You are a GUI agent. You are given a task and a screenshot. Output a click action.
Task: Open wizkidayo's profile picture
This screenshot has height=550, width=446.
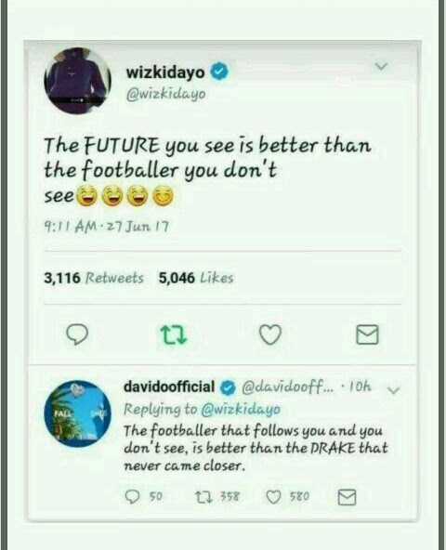coord(77,81)
